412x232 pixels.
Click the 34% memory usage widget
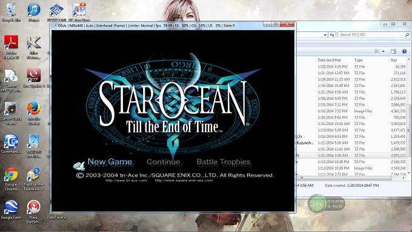pos(317,204)
